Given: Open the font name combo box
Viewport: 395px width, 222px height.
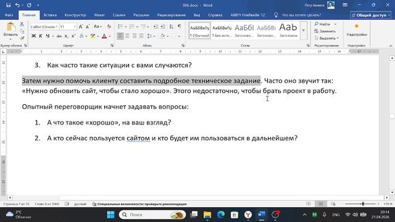Looking at the screenshot, I should click(44, 27).
